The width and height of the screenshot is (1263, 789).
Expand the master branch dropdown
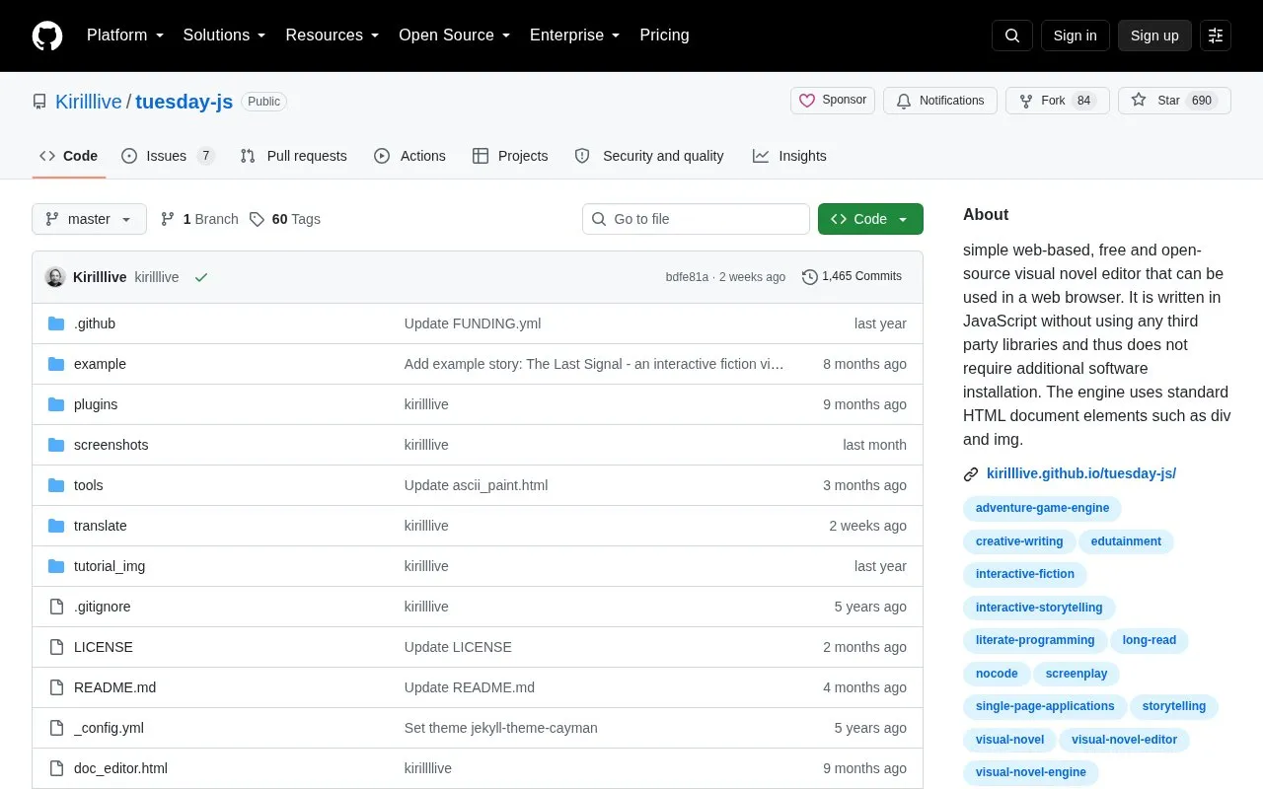89,219
